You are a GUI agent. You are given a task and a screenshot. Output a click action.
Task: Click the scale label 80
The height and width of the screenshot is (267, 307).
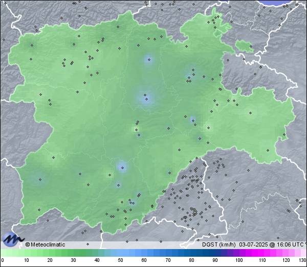(x=192, y=260)
